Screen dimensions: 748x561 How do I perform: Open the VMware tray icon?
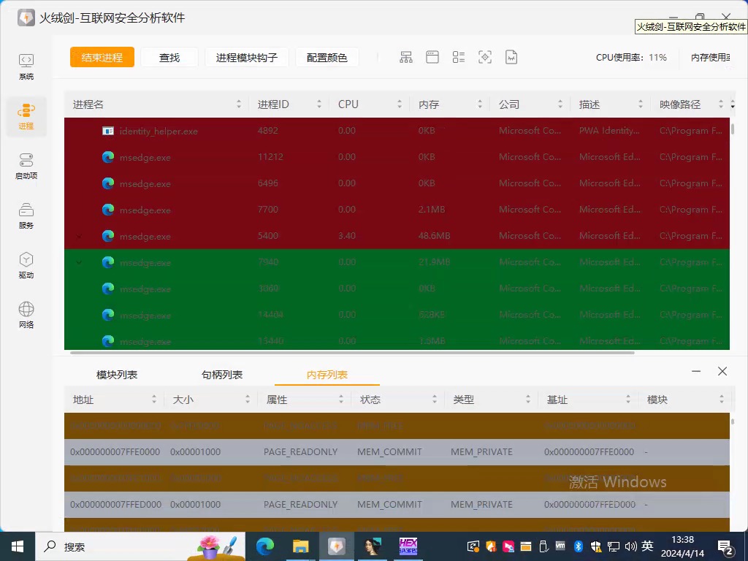tap(560, 546)
